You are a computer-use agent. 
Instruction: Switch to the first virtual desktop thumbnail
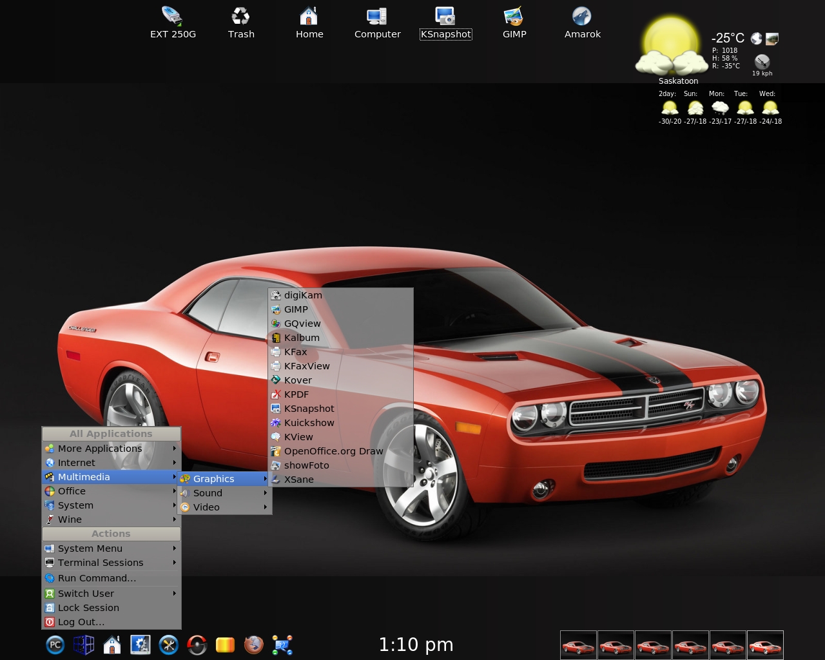tap(578, 645)
